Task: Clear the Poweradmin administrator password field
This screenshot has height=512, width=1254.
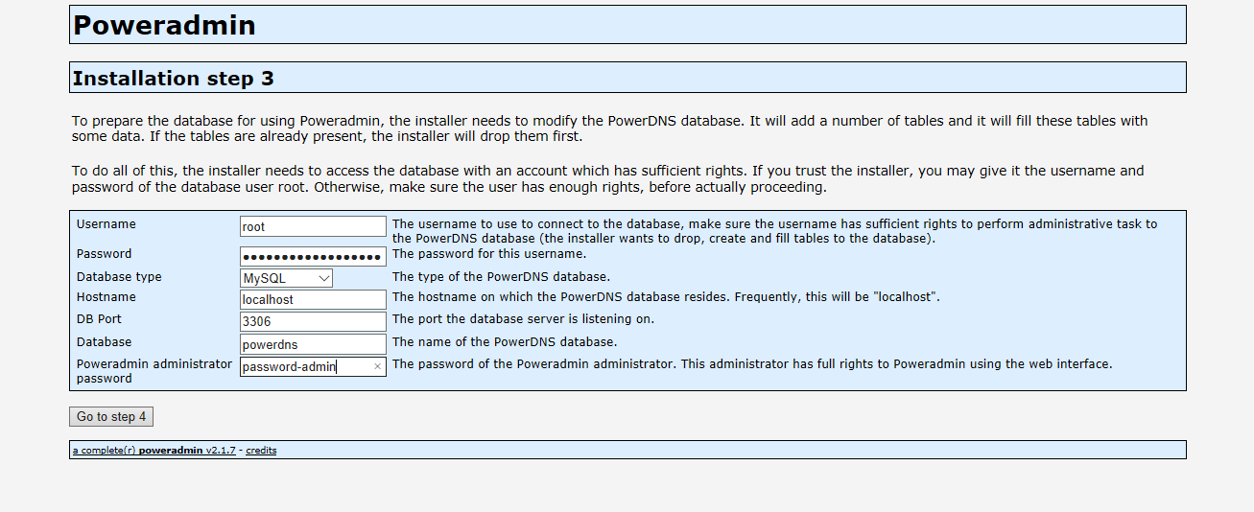Action: coord(377,367)
